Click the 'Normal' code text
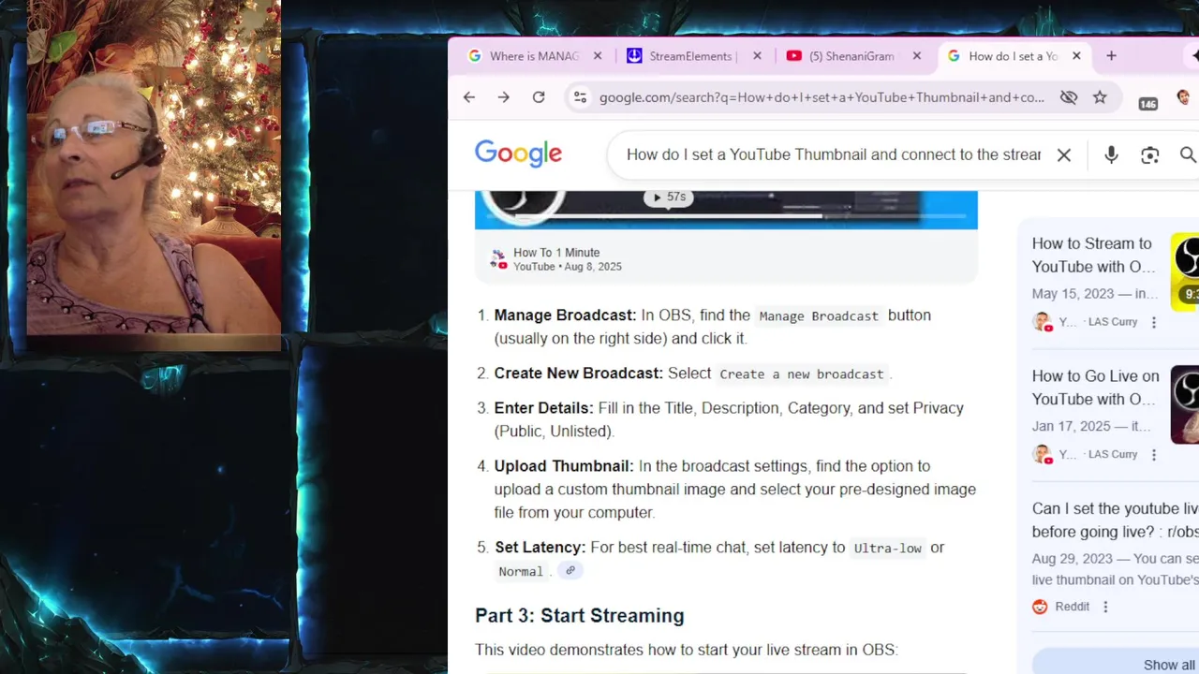The height and width of the screenshot is (674, 1199). (521, 572)
